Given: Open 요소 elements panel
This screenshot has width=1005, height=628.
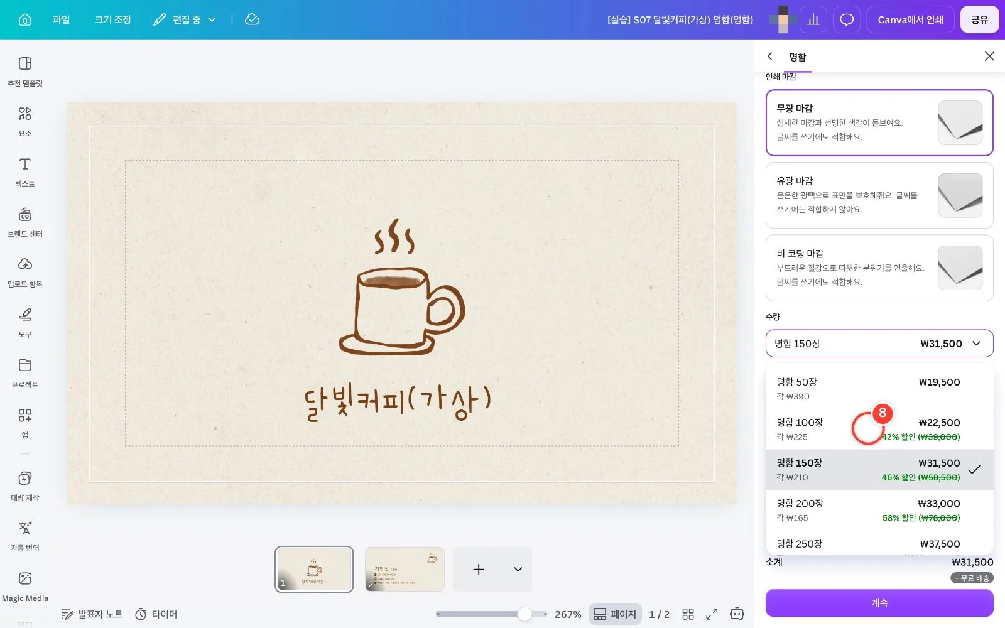Looking at the screenshot, I should pyautogui.click(x=25, y=122).
